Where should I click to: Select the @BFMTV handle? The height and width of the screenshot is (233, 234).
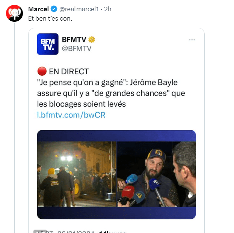click(x=76, y=48)
